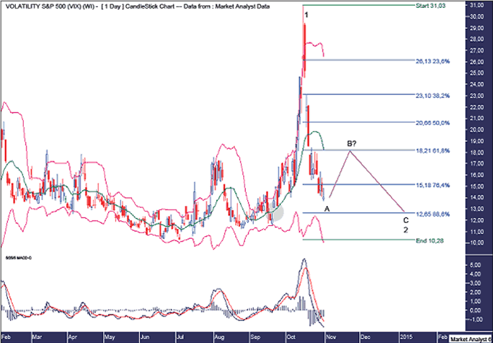Screen dimensions: 493x343
Task: Click the '20,66 50,0%' retracement label
Action: pyautogui.click(x=433, y=122)
